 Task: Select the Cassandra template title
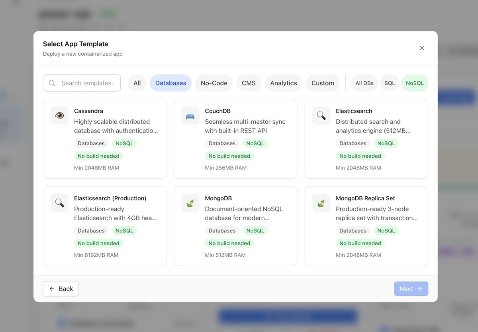coord(88,111)
